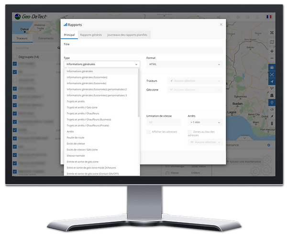The image size is (287, 236).
Task: Open the settings gears icon in top bar
Action: (x=219, y=17)
